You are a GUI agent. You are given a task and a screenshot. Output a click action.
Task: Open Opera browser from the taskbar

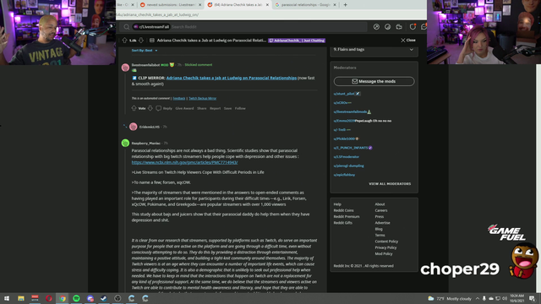coord(49,298)
